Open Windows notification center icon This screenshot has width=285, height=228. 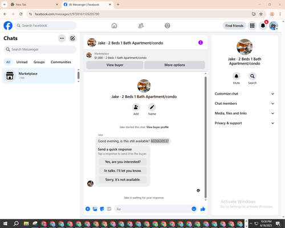[x=279, y=223]
